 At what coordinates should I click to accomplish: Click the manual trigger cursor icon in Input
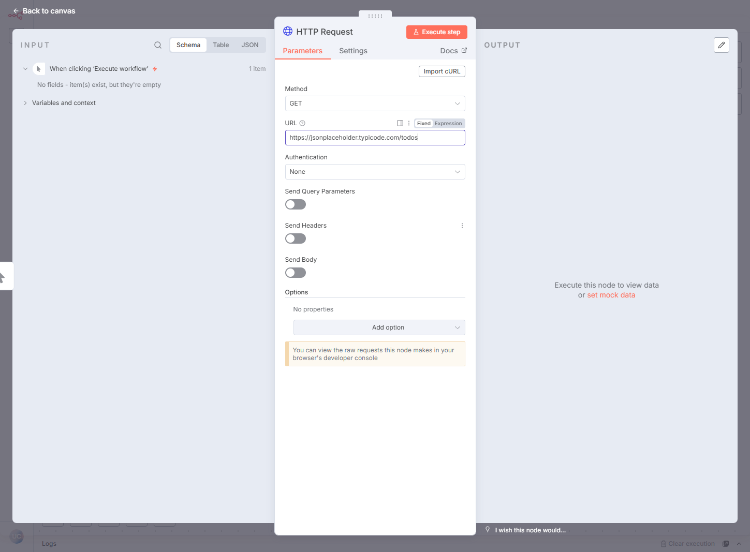pos(39,69)
